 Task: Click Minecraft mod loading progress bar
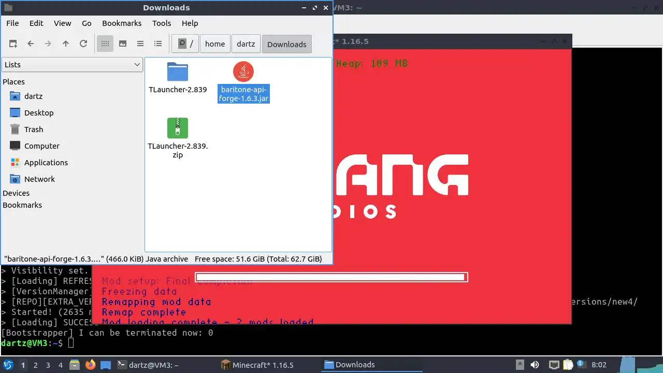[331, 277]
